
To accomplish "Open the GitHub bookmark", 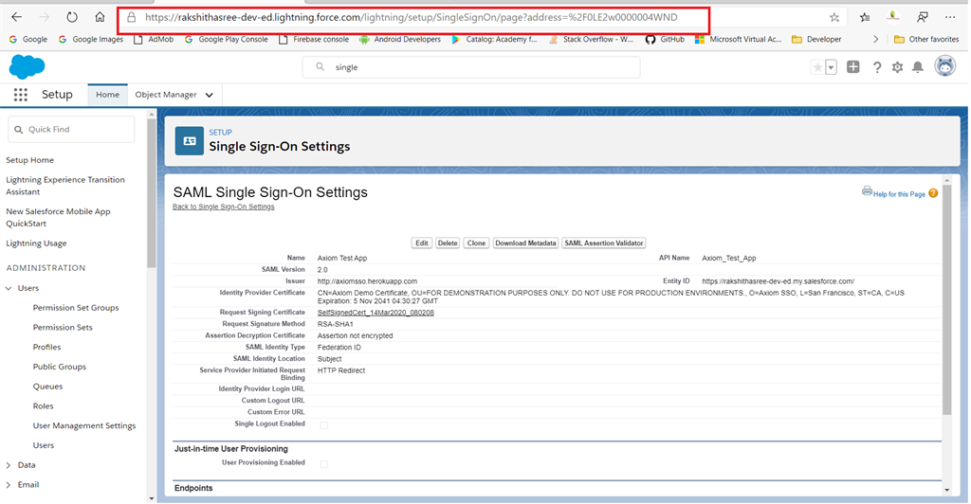I will [x=665, y=39].
